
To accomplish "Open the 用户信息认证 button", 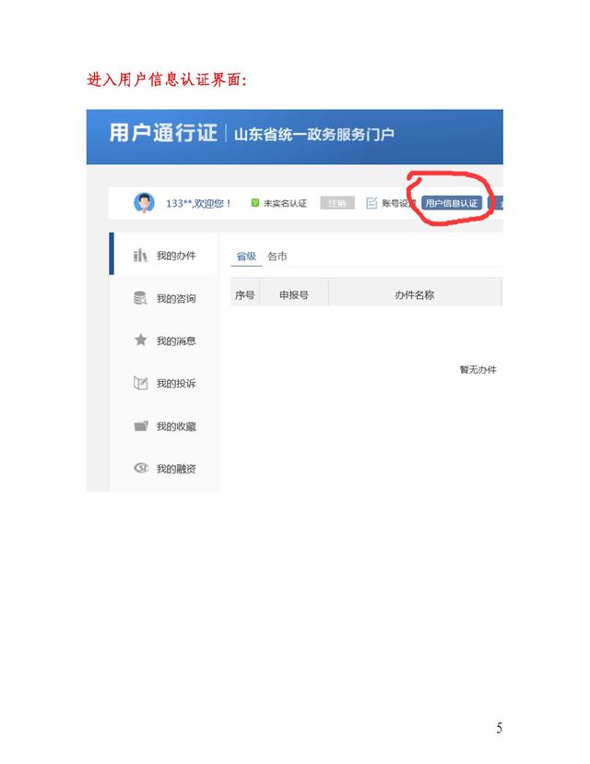I will tap(452, 203).
